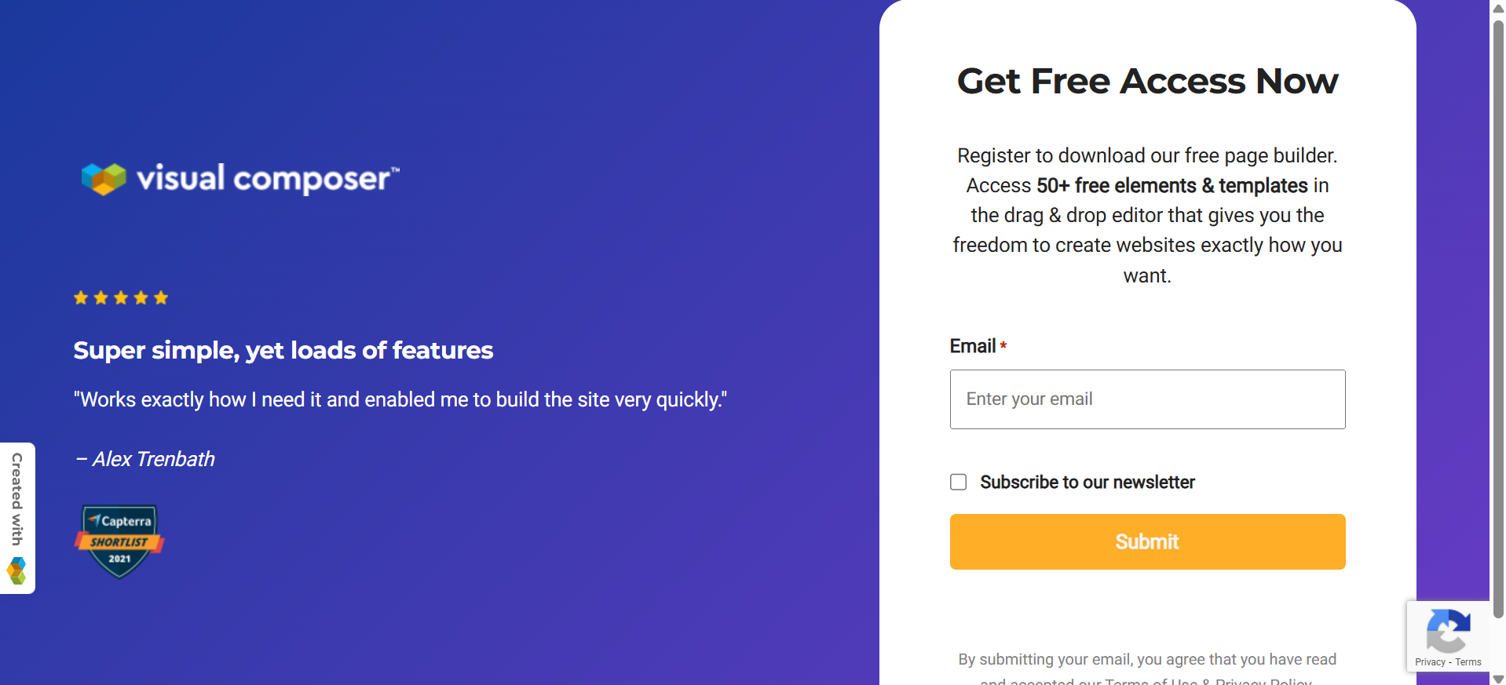
Task: Open the Privacy link near reCAPTCHA
Action: pyautogui.click(x=1427, y=662)
